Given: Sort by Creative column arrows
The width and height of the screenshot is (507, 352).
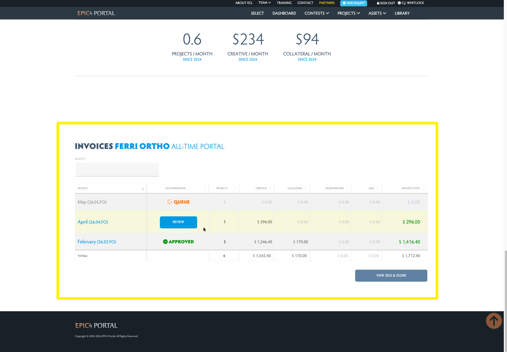Looking at the screenshot, I should (x=270, y=188).
